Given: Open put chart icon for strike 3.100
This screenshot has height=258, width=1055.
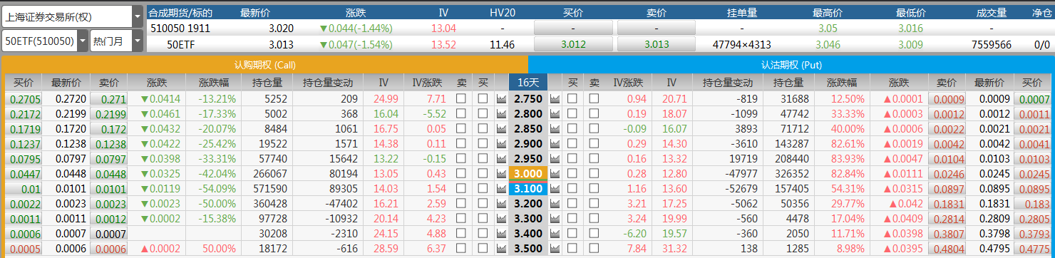Looking at the screenshot, I should (x=555, y=188).
